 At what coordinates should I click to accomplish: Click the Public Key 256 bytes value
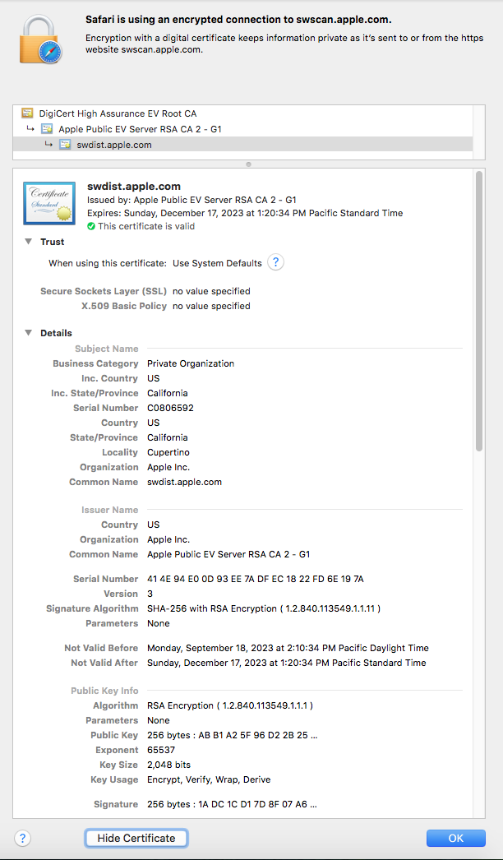(x=233, y=736)
